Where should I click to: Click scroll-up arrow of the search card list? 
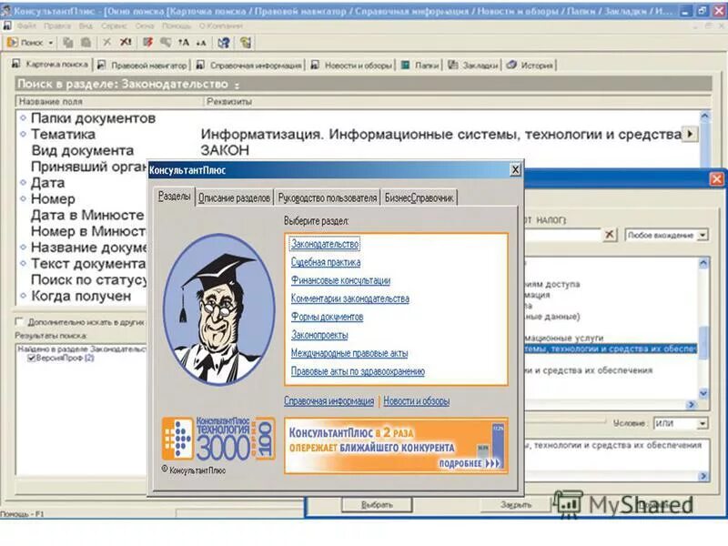[704, 116]
